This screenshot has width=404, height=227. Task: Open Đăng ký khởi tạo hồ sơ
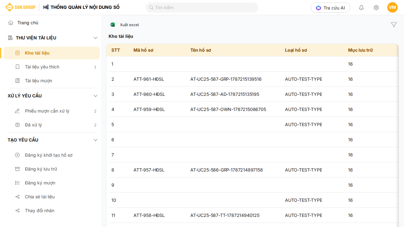51,155
